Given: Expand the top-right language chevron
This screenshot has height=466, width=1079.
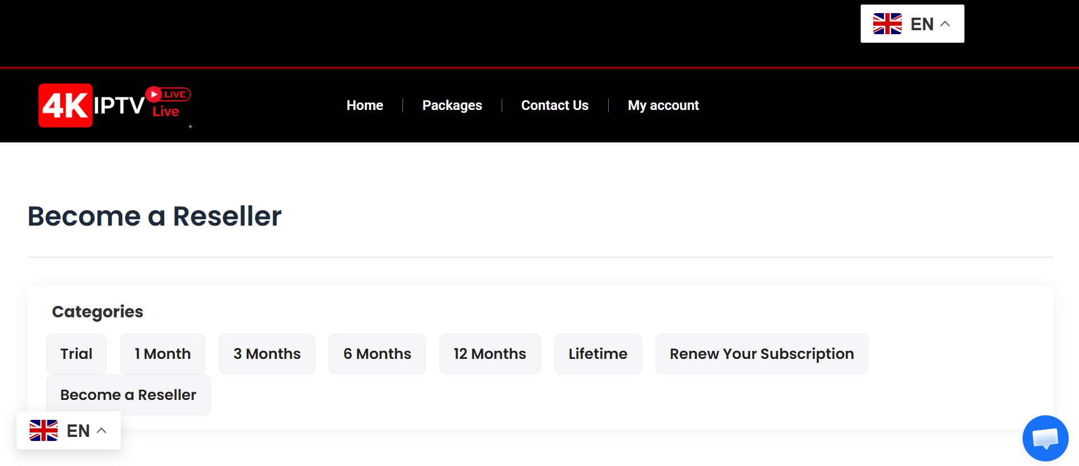Looking at the screenshot, I should click(946, 24).
